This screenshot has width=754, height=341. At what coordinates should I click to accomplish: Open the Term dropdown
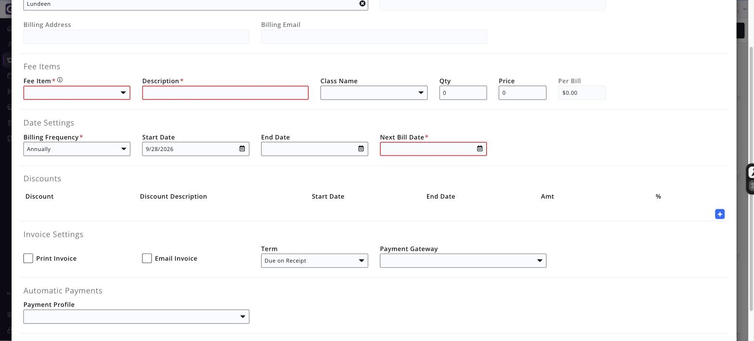coord(314,261)
